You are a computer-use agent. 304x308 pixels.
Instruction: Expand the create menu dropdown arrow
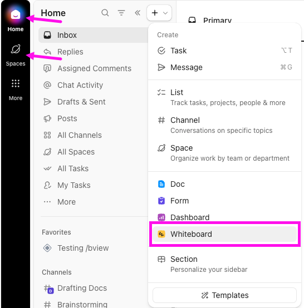point(165,13)
